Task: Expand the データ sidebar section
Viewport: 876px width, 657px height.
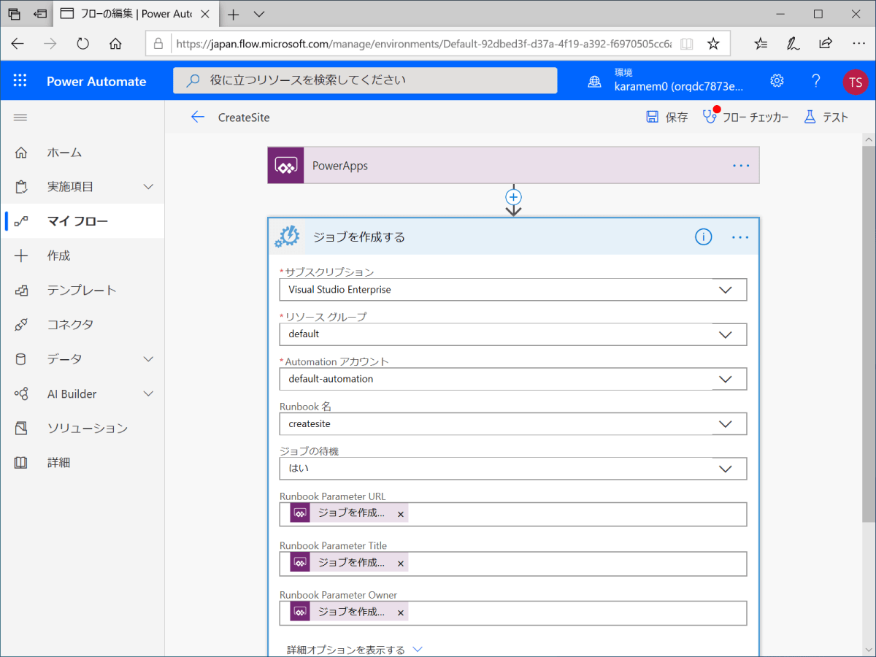Action: (x=148, y=359)
